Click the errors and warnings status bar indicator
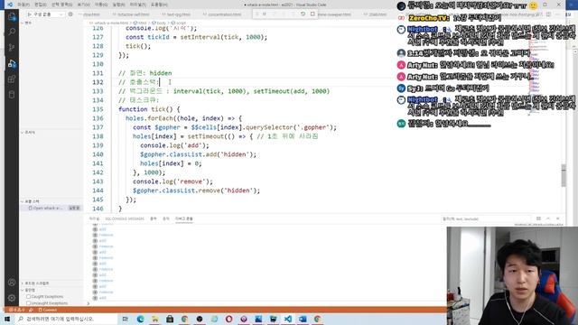The width and height of the screenshot is (578, 325). (17, 310)
